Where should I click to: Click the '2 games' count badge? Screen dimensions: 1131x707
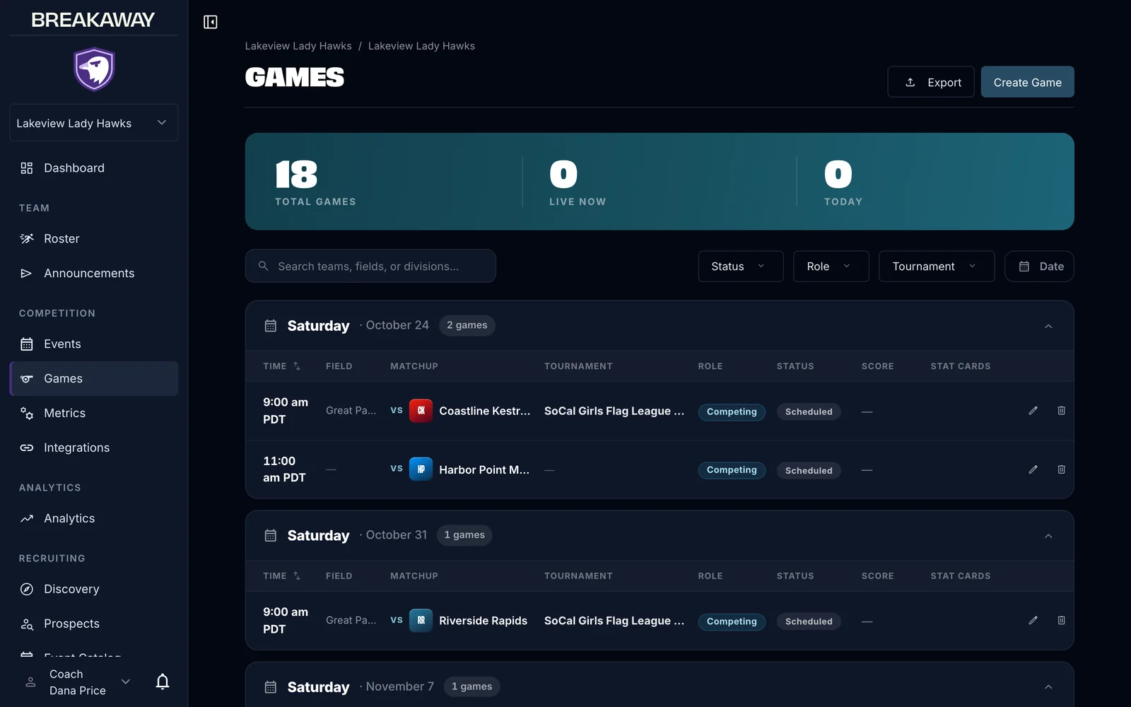tap(467, 325)
